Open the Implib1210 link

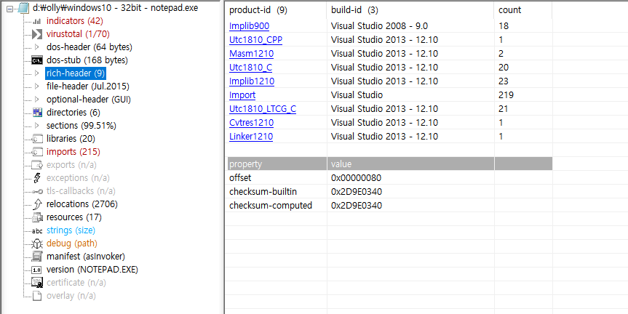click(x=252, y=81)
